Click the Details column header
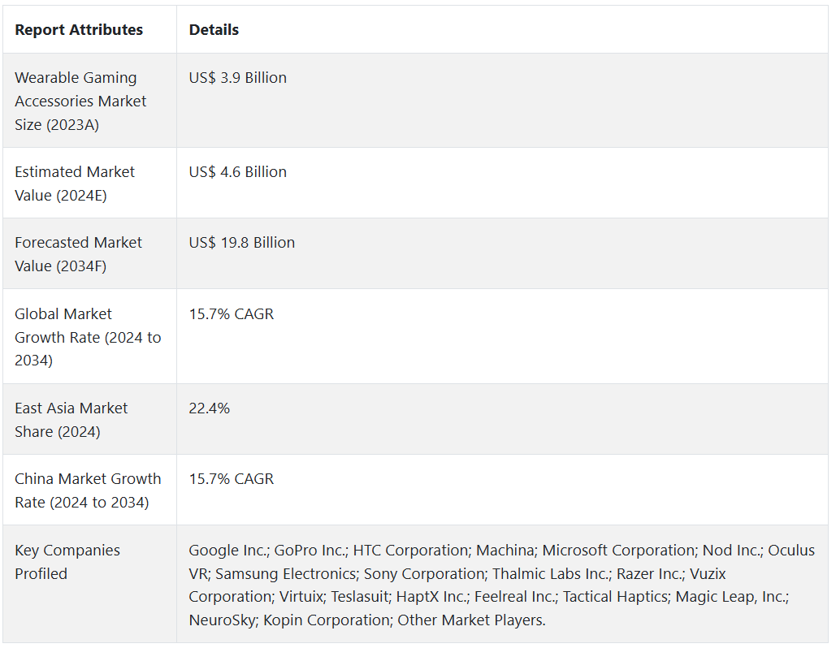This screenshot has width=836, height=648. 214,30
